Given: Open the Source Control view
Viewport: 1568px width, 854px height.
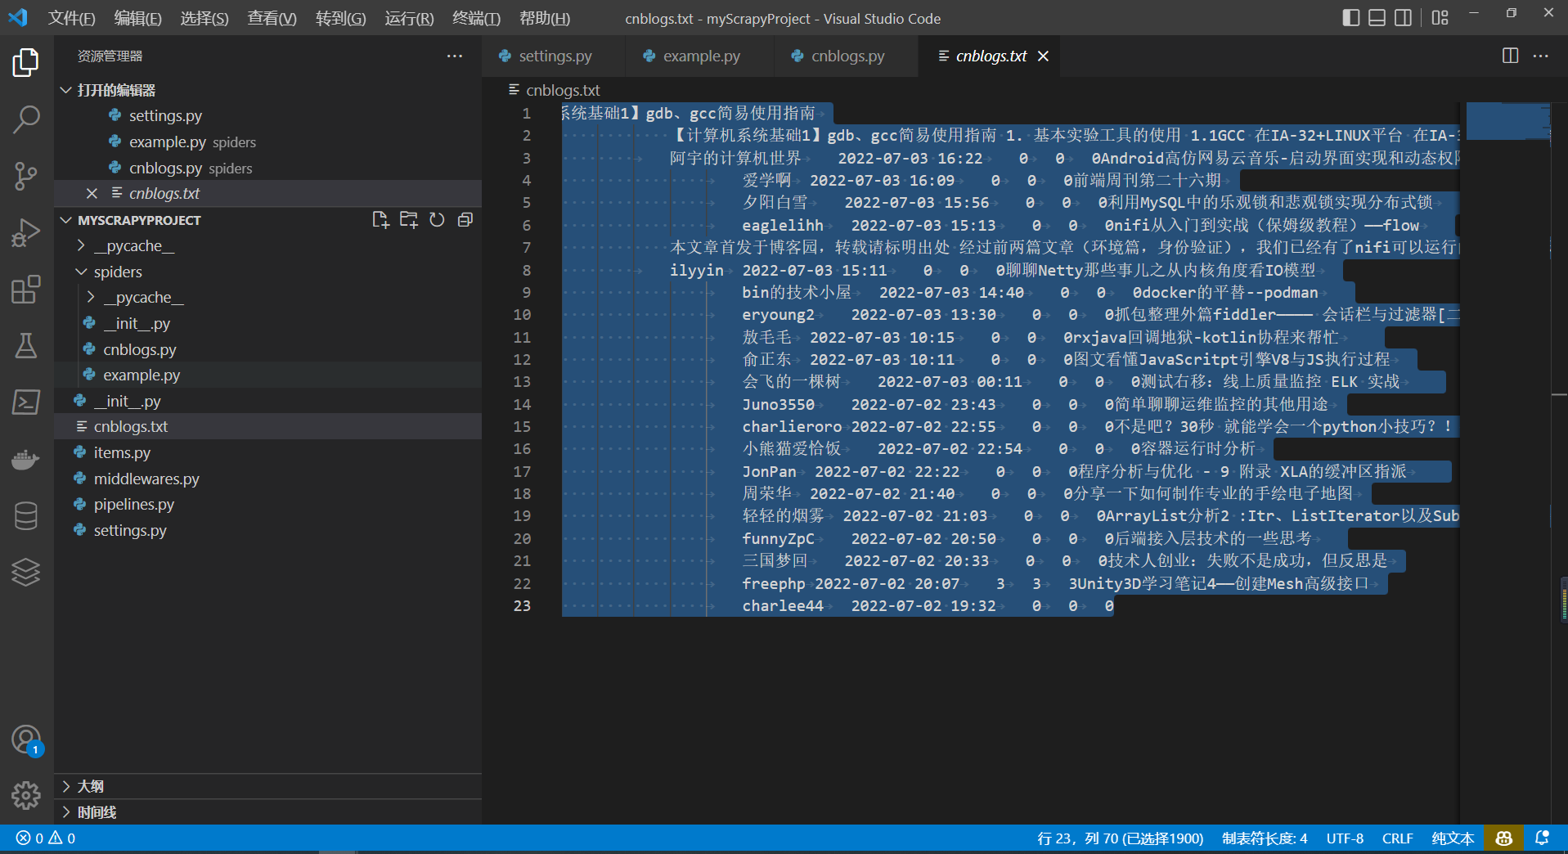Looking at the screenshot, I should coord(26,176).
